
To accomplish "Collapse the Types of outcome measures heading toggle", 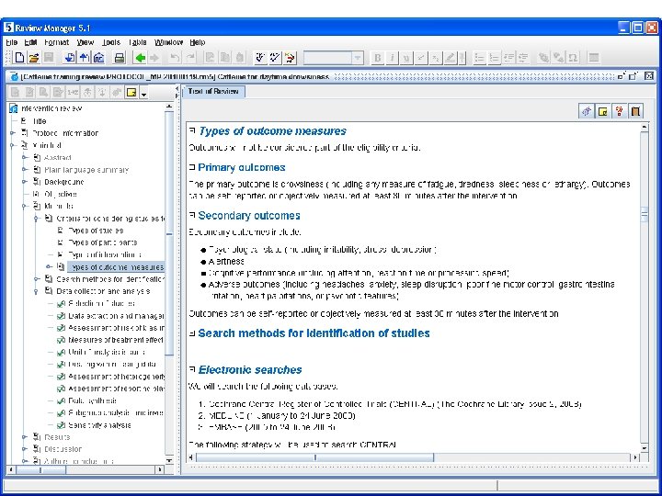I will point(192,130).
